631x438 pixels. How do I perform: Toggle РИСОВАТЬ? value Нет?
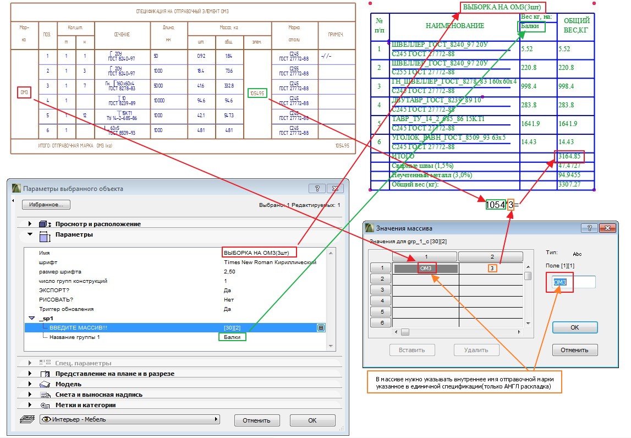(228, 299)
